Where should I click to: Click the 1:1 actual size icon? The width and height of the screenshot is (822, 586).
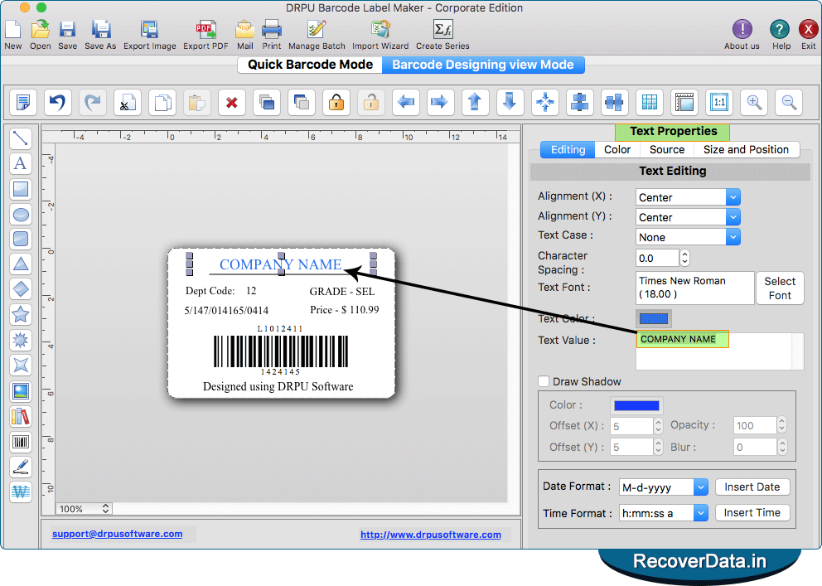click(x=718, y=102)
